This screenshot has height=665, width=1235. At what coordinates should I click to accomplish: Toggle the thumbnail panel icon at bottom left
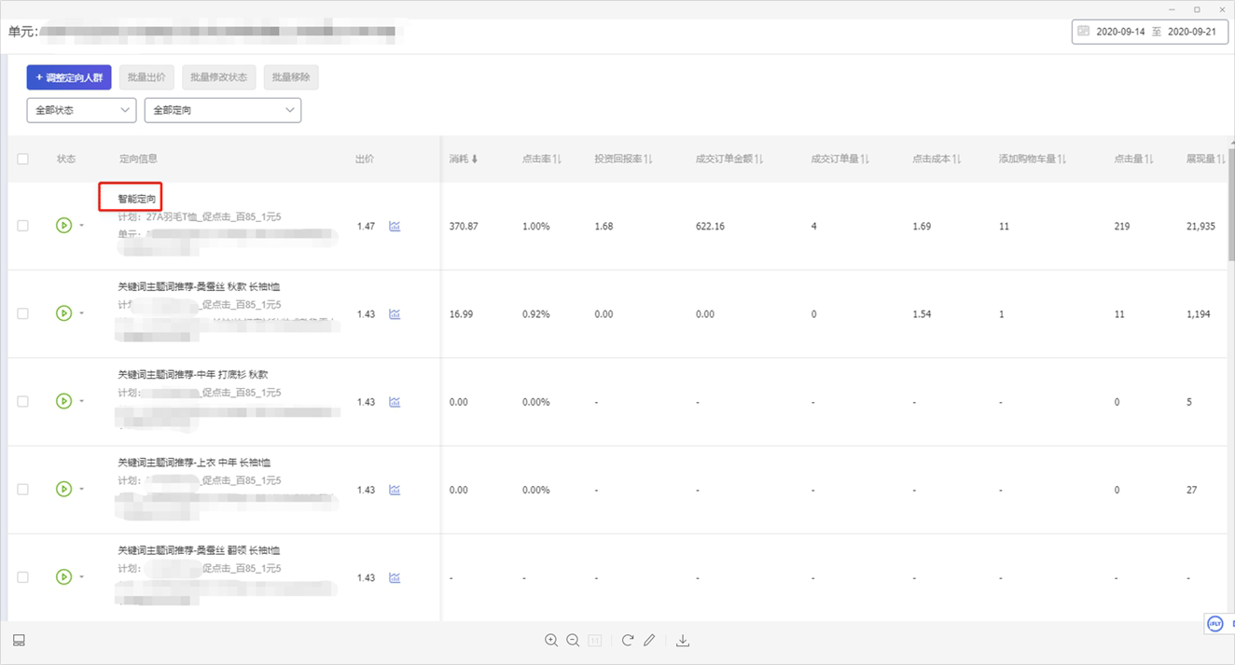coord(19,640)
